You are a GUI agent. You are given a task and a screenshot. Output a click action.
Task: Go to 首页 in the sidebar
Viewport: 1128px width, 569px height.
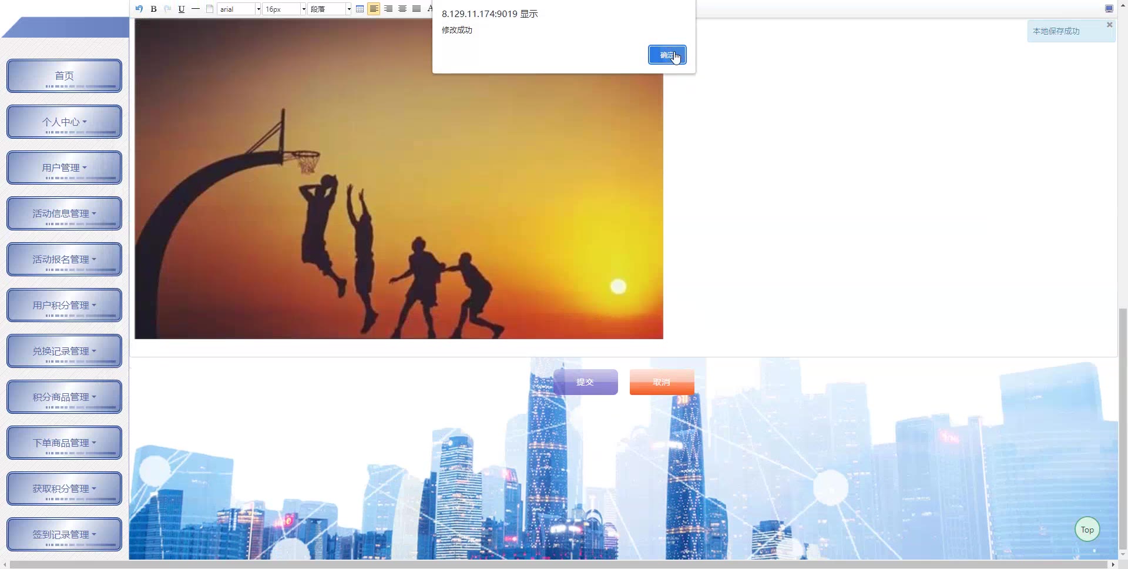64,76
